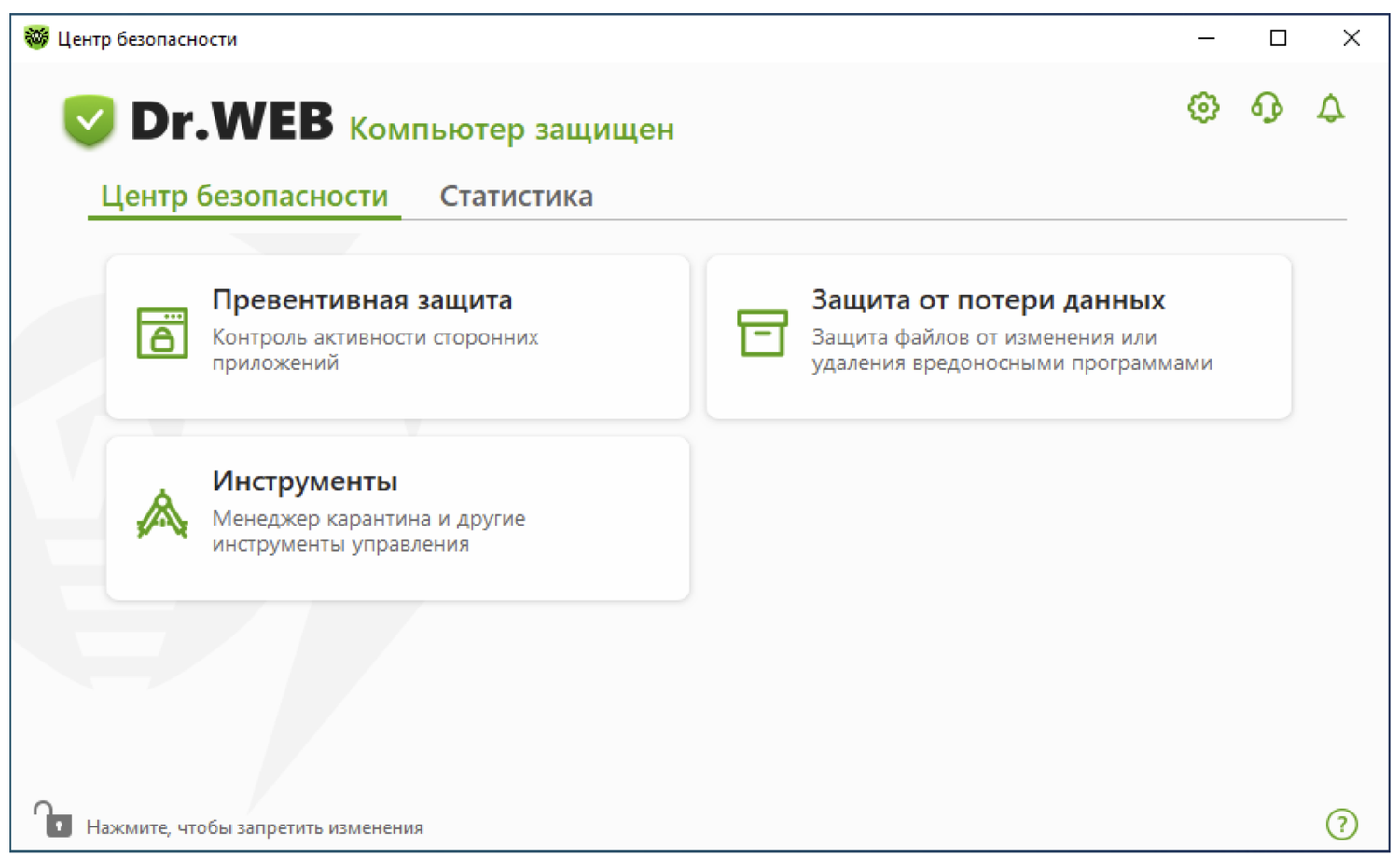
Task: Click the Защита от потери данных archive-box icon
Action: pyautogui.click(x=762, y=333)
